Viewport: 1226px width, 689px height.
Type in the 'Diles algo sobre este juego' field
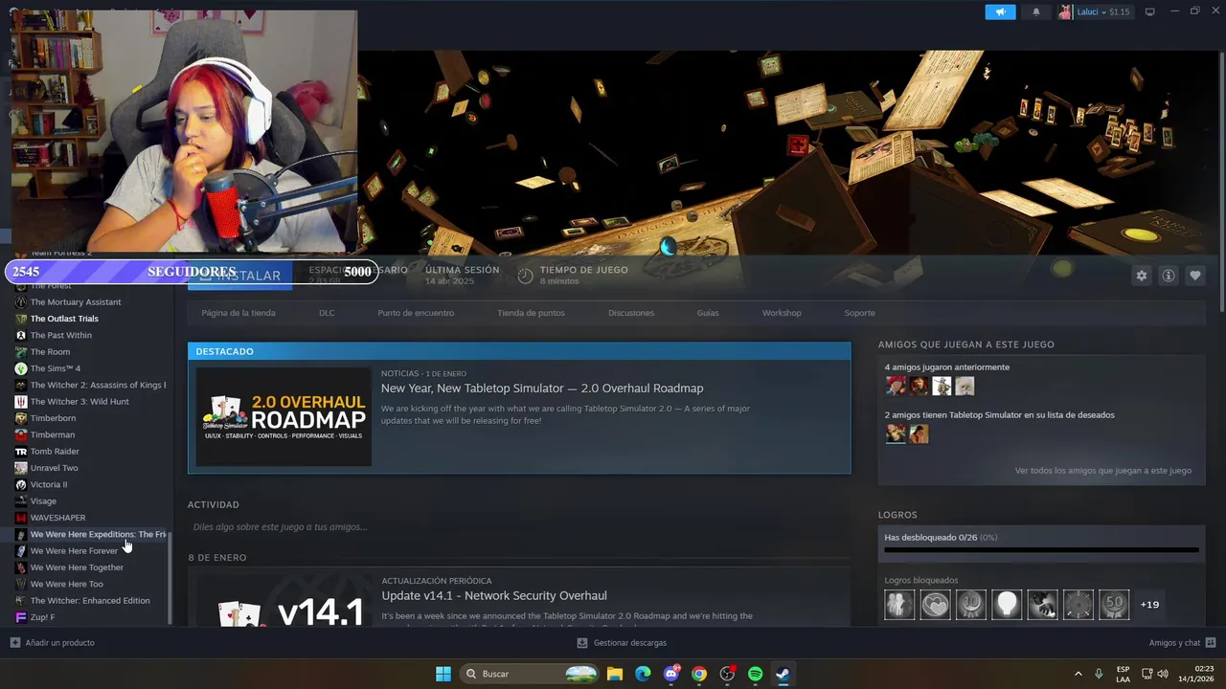(x=517, y=527)
